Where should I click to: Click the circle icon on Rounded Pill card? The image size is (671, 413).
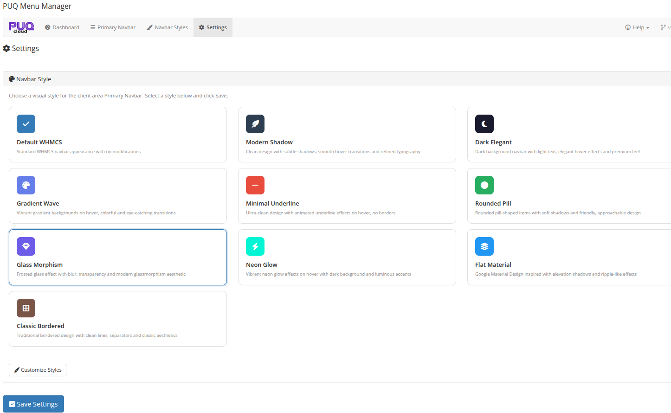pyautogui.click(x=484, y=185)
